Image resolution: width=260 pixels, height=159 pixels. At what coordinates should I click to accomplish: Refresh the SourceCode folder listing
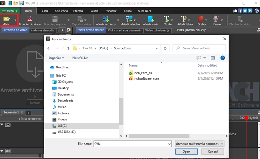click(x=165, y=48)
